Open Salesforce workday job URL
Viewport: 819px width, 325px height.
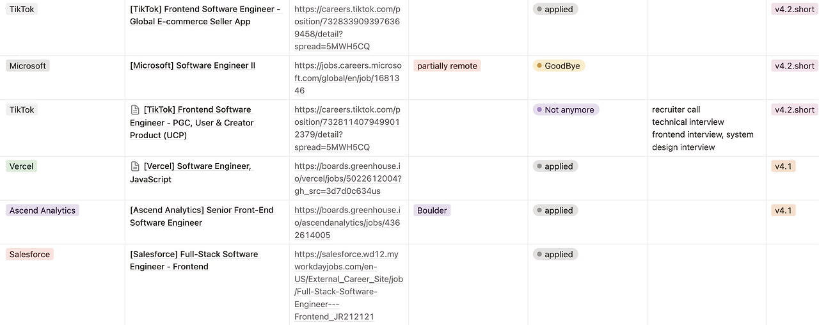tap(348, 285)
